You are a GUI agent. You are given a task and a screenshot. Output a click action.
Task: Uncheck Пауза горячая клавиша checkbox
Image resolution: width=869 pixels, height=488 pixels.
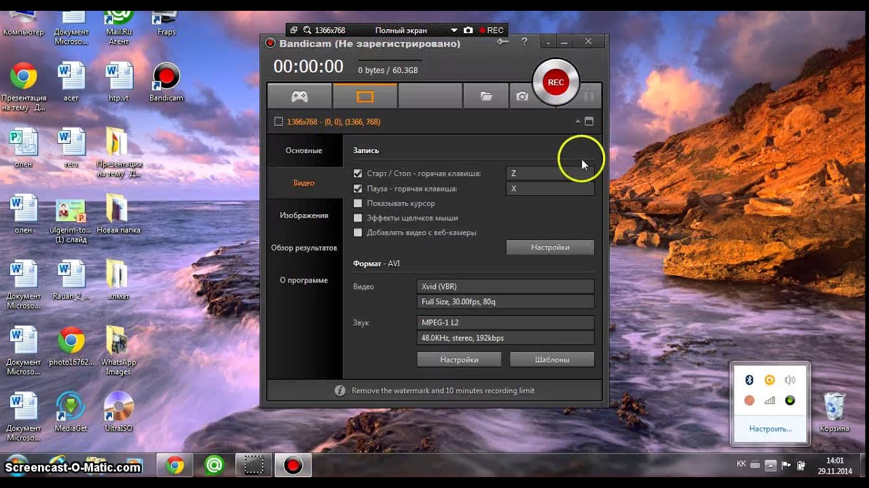(358, 188)
